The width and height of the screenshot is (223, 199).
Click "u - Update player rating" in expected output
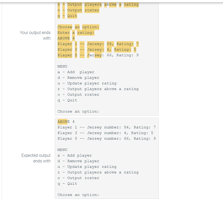tap(87, 167)
